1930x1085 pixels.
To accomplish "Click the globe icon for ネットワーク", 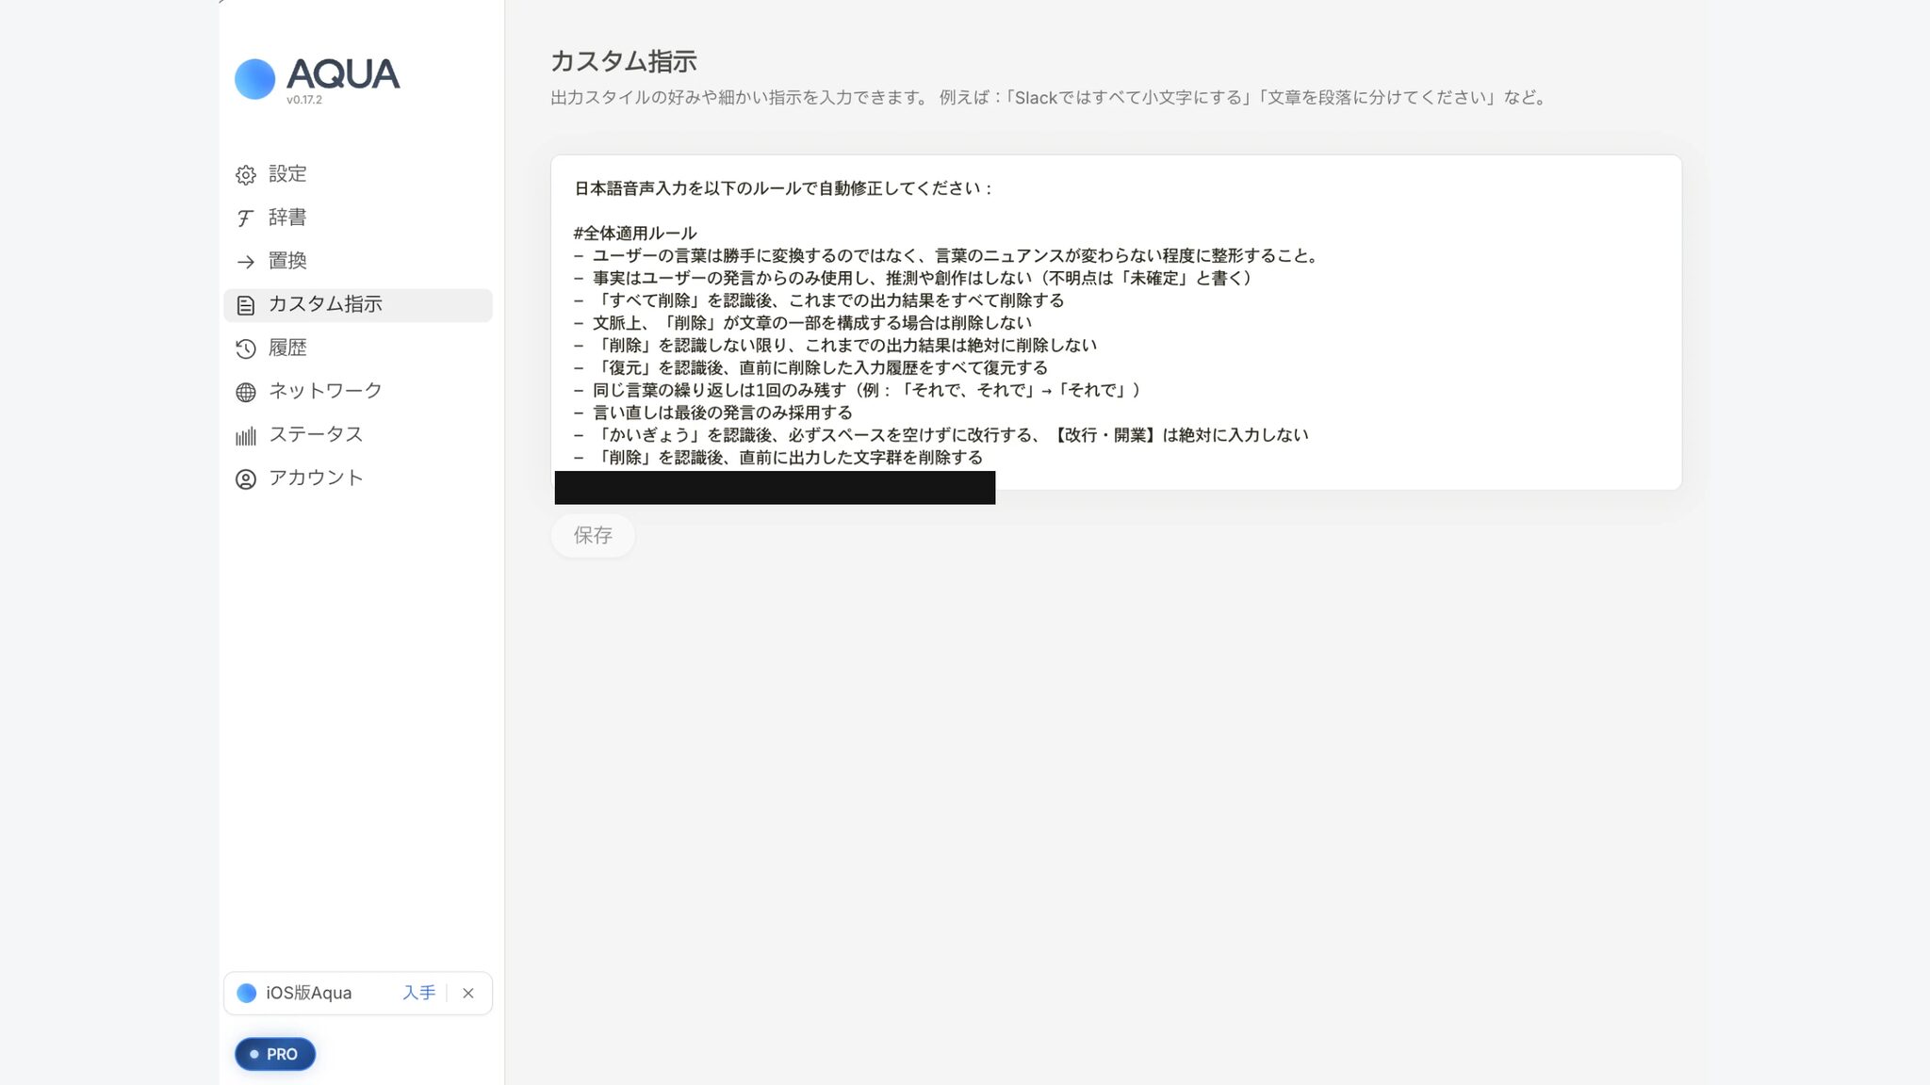I will [x=245, y=392].
